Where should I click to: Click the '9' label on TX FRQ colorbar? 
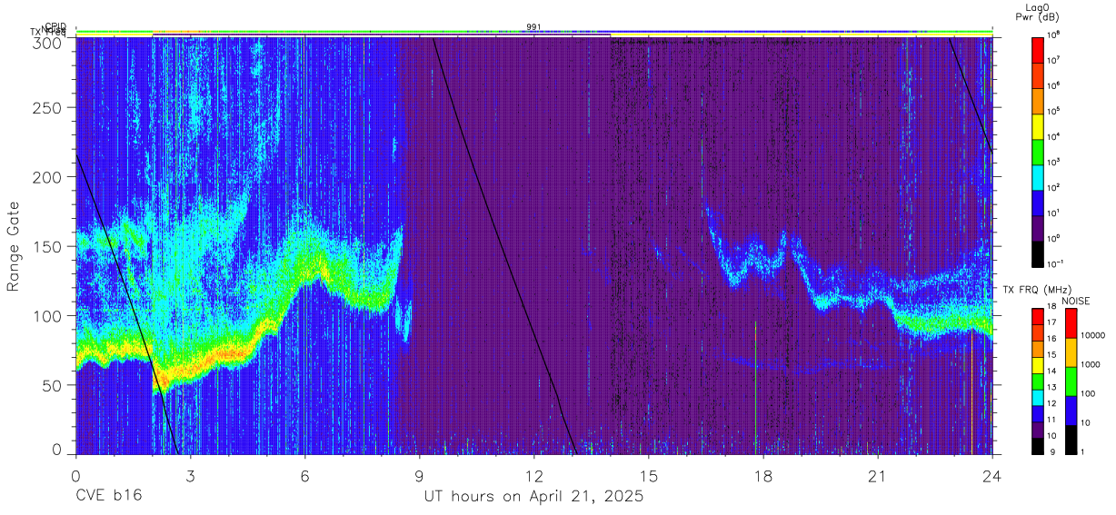tap(1051, 451)
